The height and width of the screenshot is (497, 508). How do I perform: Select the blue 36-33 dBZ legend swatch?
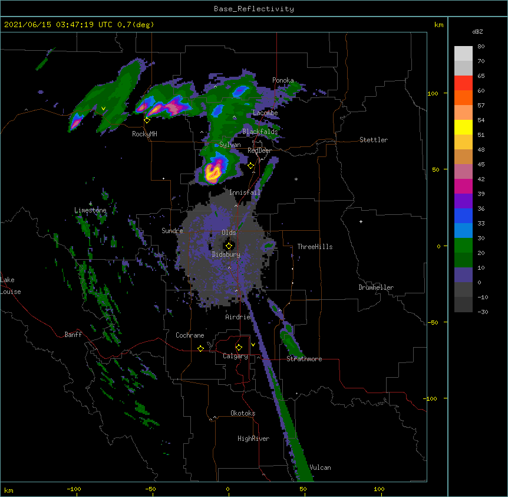pyautogui.click(x=463, y=215)
